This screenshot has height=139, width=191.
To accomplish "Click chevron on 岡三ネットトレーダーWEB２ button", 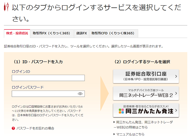I will (x=176, y=93).
